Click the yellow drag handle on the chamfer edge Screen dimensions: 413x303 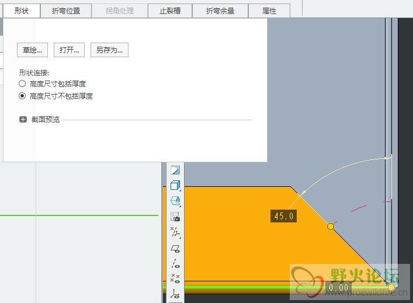pyautogui.click(x=331, y=227)
